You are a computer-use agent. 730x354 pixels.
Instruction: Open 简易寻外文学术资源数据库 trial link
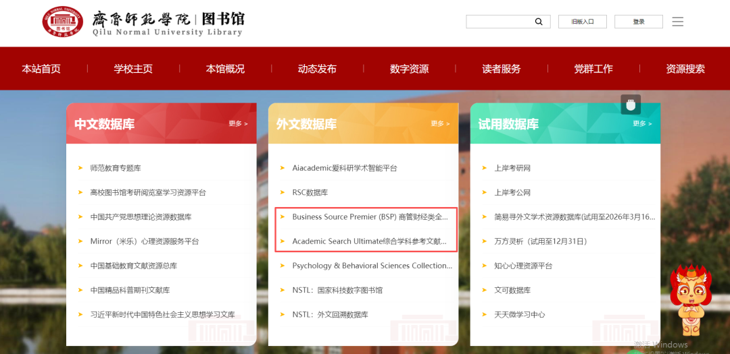pos(575,217)
